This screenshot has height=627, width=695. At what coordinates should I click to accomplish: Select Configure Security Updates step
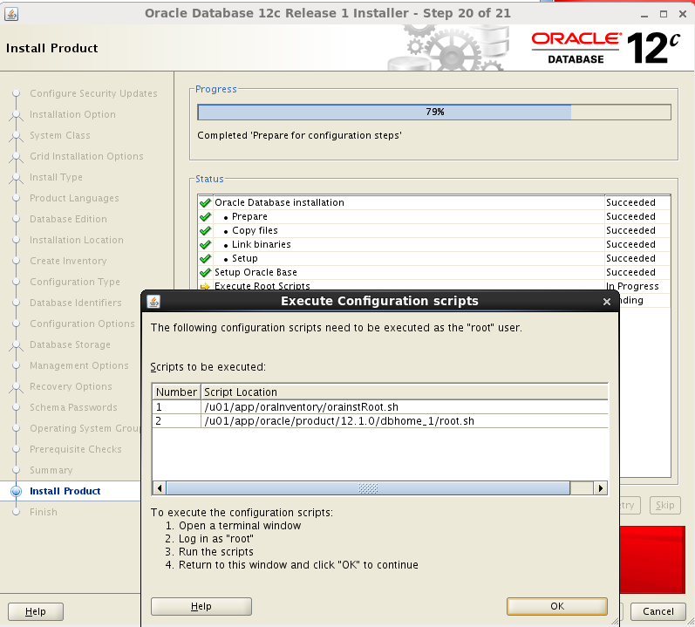[x=93, y=93]
